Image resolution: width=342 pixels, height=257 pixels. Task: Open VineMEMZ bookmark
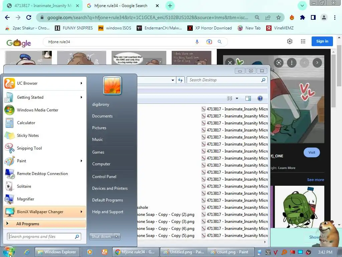coord(280,28)
